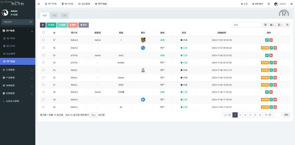Click the search magnifier button beside export

288,25
